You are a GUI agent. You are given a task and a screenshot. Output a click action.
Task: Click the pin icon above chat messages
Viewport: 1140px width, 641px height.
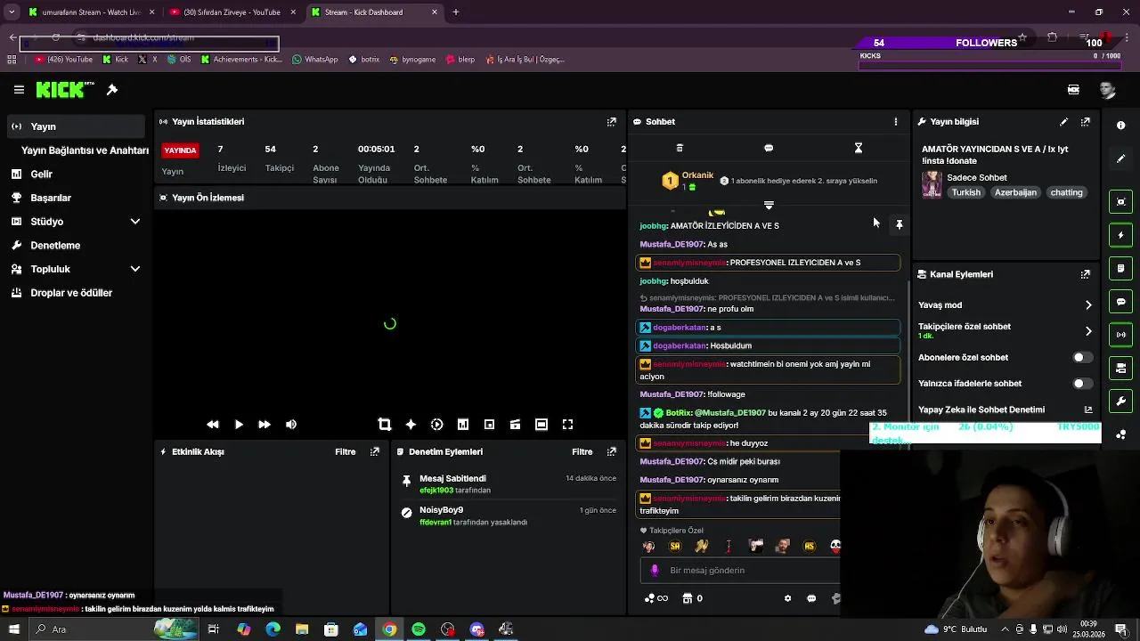900,225
